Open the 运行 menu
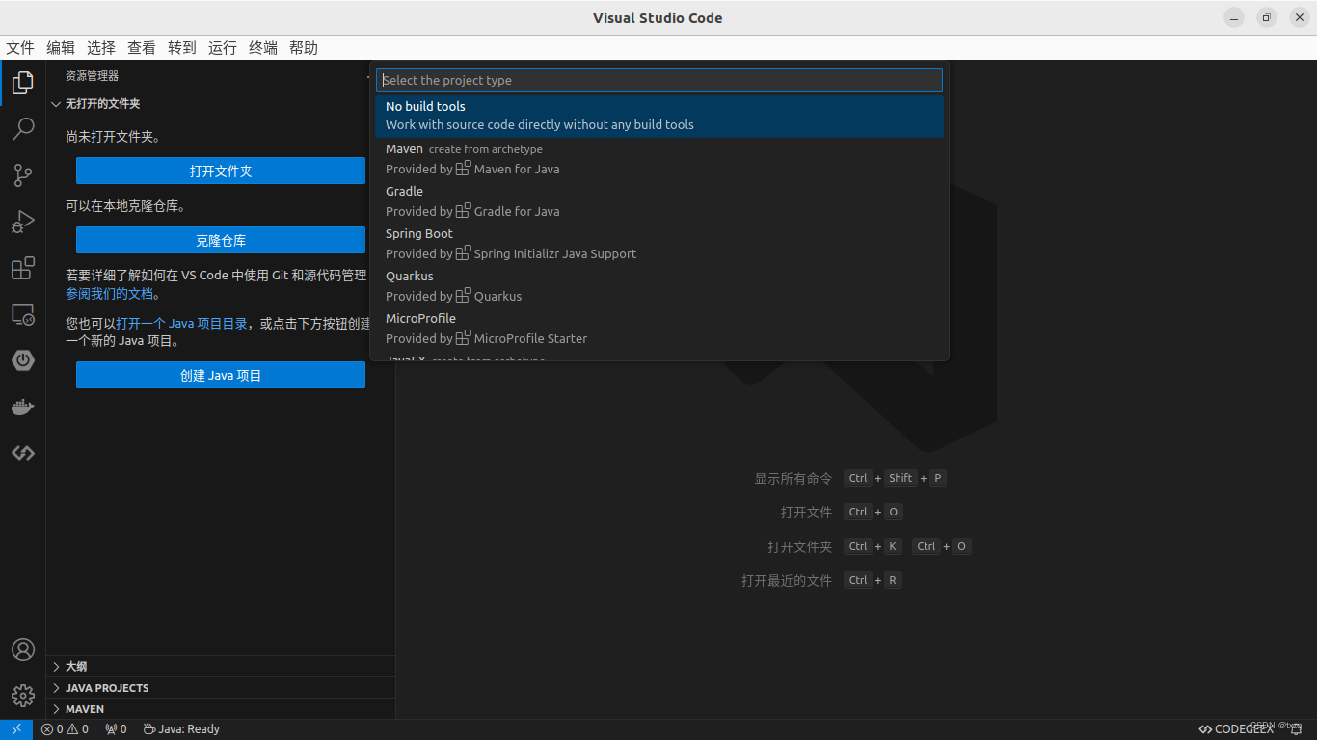Screen dimensions: 1317x740 coord(223,48)
